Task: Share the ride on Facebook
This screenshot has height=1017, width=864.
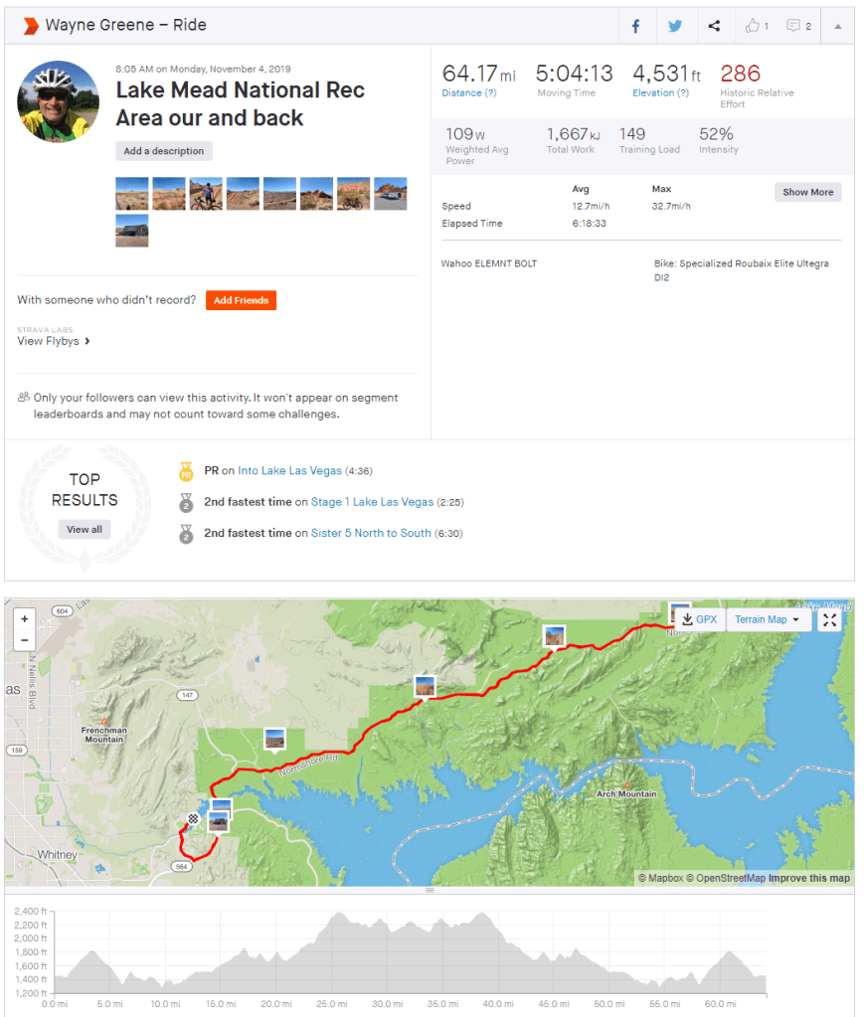Action: coord(636,27)
